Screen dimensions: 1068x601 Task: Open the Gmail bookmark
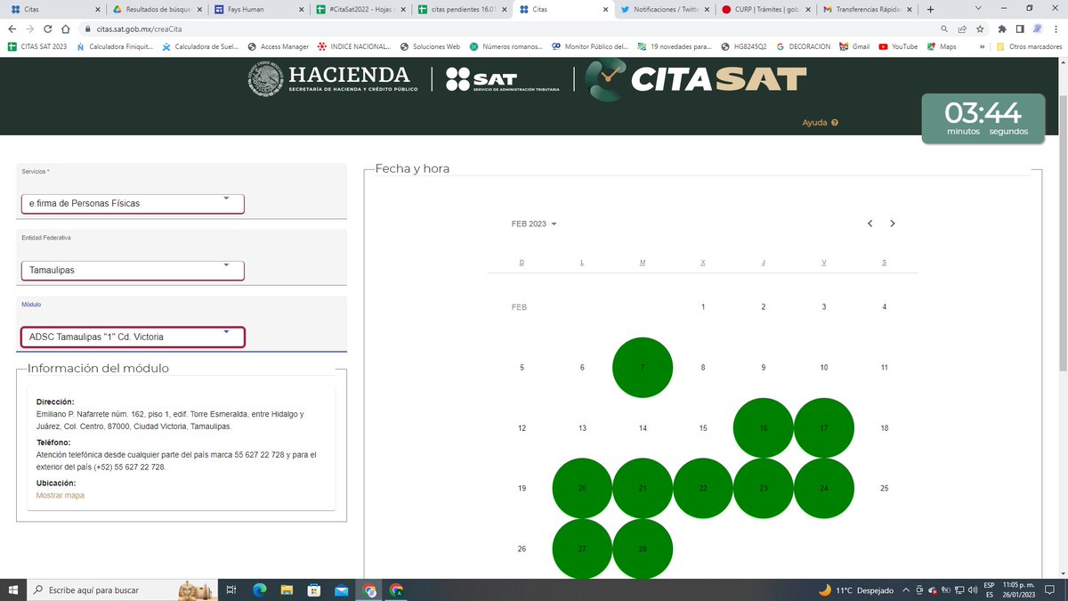[854, 46]
